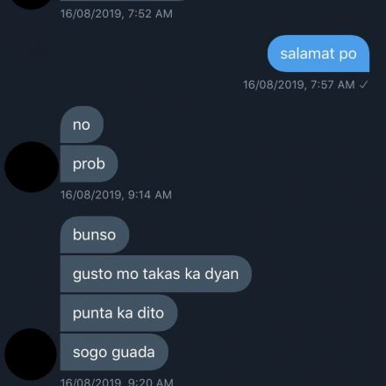Tap the partially visible avatar at top left
The height and width of the screenshot is (386, 386).
(31, 4)
